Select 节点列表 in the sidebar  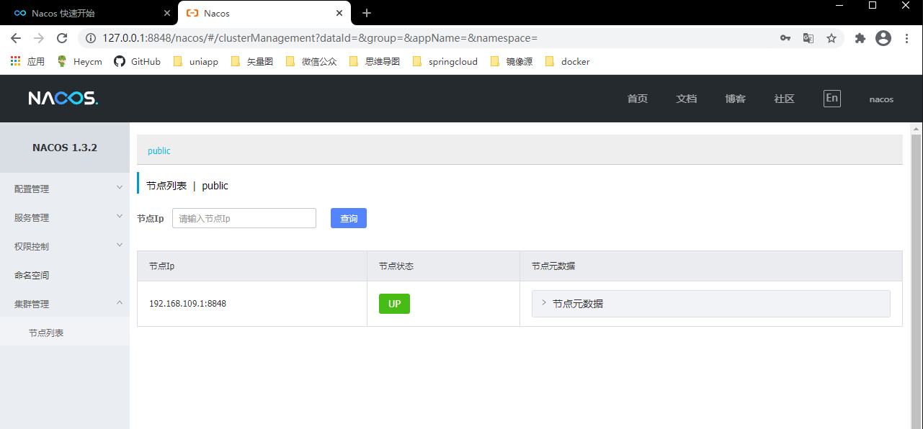[46, 333]
